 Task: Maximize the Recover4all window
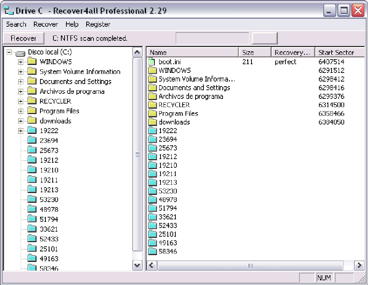pyautogui.click(x=344, y=11)
